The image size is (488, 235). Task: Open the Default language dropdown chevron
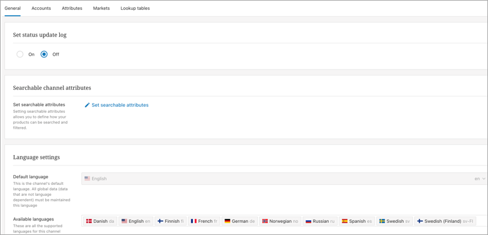[x=483, y=179]
